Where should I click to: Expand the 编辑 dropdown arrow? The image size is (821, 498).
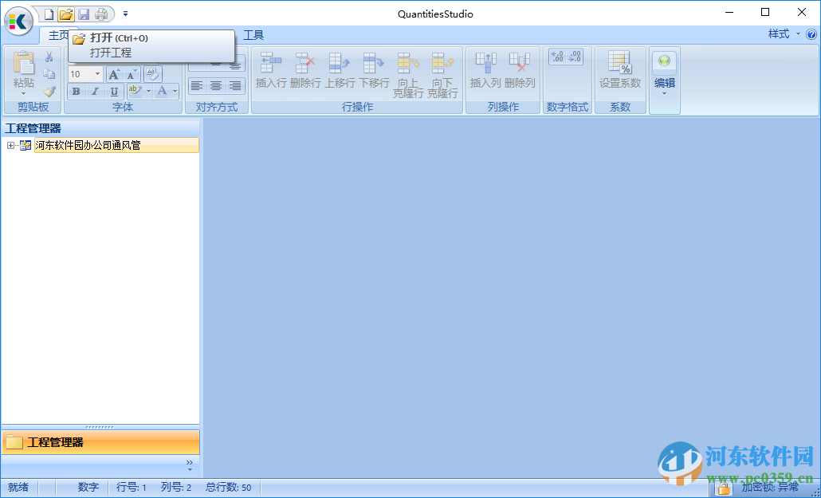664,94
